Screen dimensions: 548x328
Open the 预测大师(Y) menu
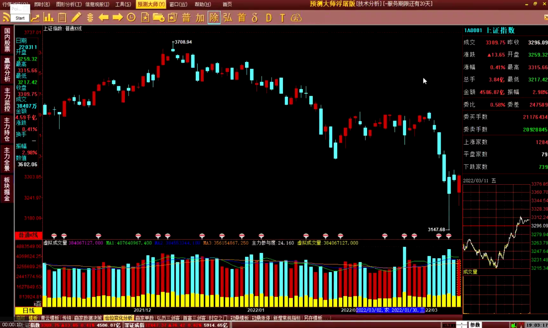coord(151,4)
